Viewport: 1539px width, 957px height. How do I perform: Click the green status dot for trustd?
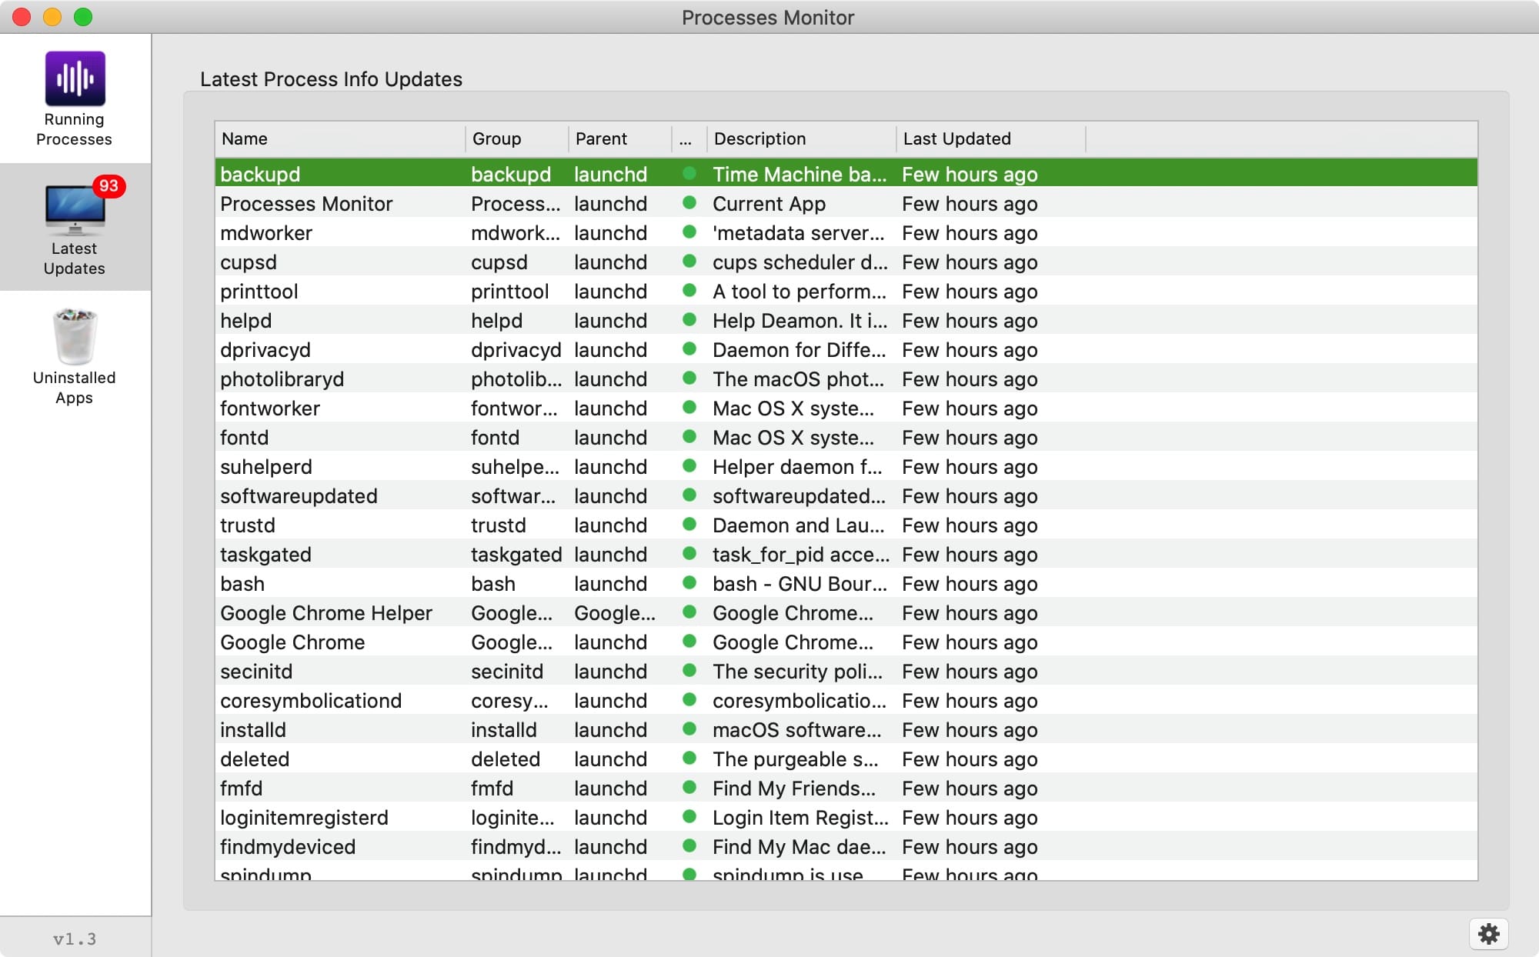point(689,525)
